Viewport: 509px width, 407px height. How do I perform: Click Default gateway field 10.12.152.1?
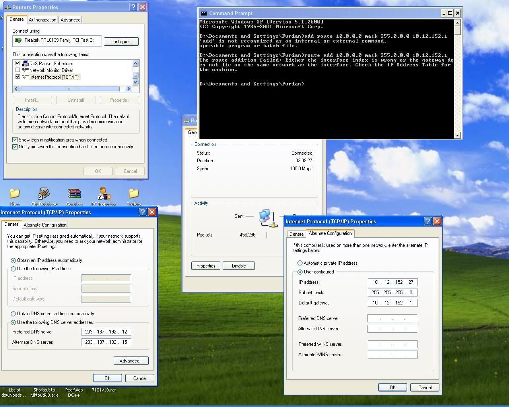pos(392,303)
